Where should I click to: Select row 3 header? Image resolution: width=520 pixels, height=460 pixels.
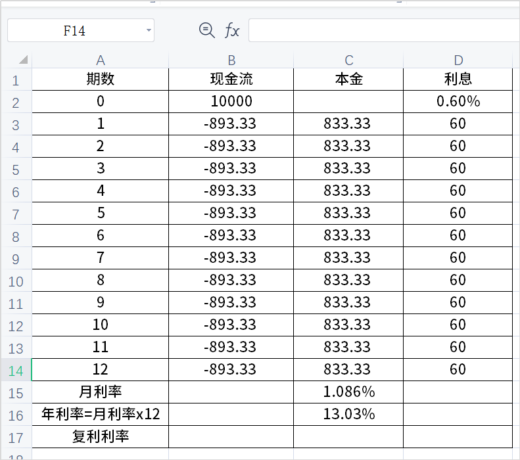[16, 124]
